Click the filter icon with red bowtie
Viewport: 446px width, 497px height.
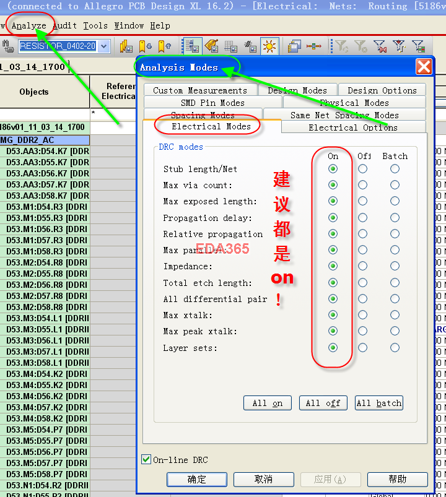coord(380,46)
